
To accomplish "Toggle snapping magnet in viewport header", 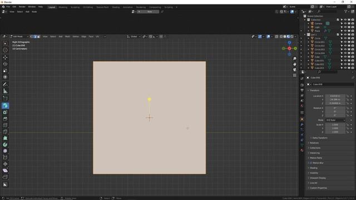I will point(150,37).
